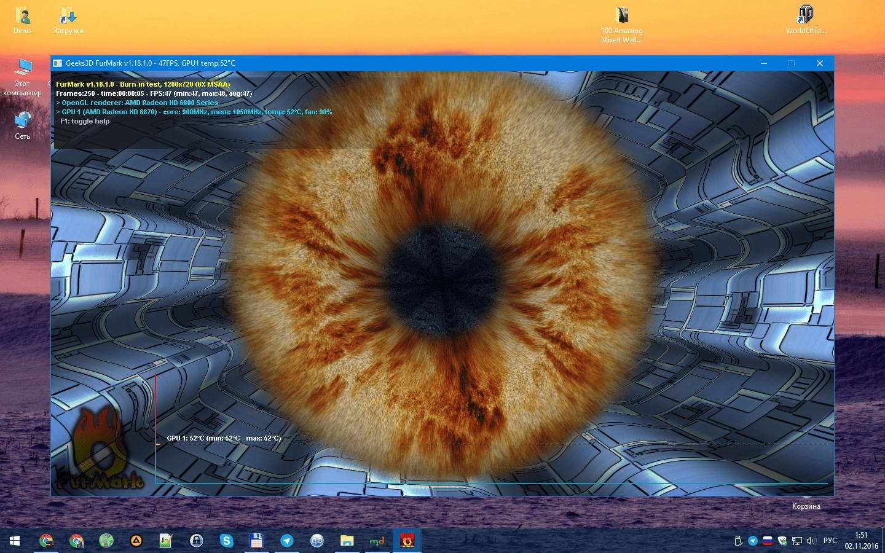Open the floppy disk file manager icon

click(256, 541)
